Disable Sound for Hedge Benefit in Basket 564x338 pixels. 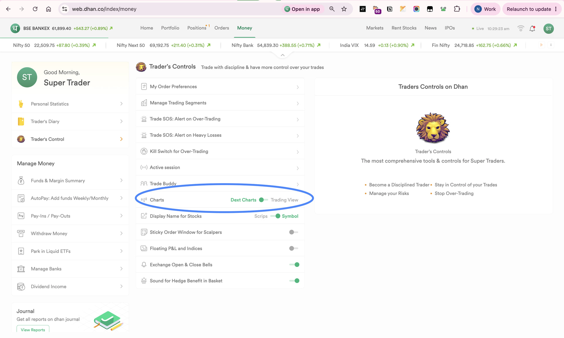coord(294,281)
